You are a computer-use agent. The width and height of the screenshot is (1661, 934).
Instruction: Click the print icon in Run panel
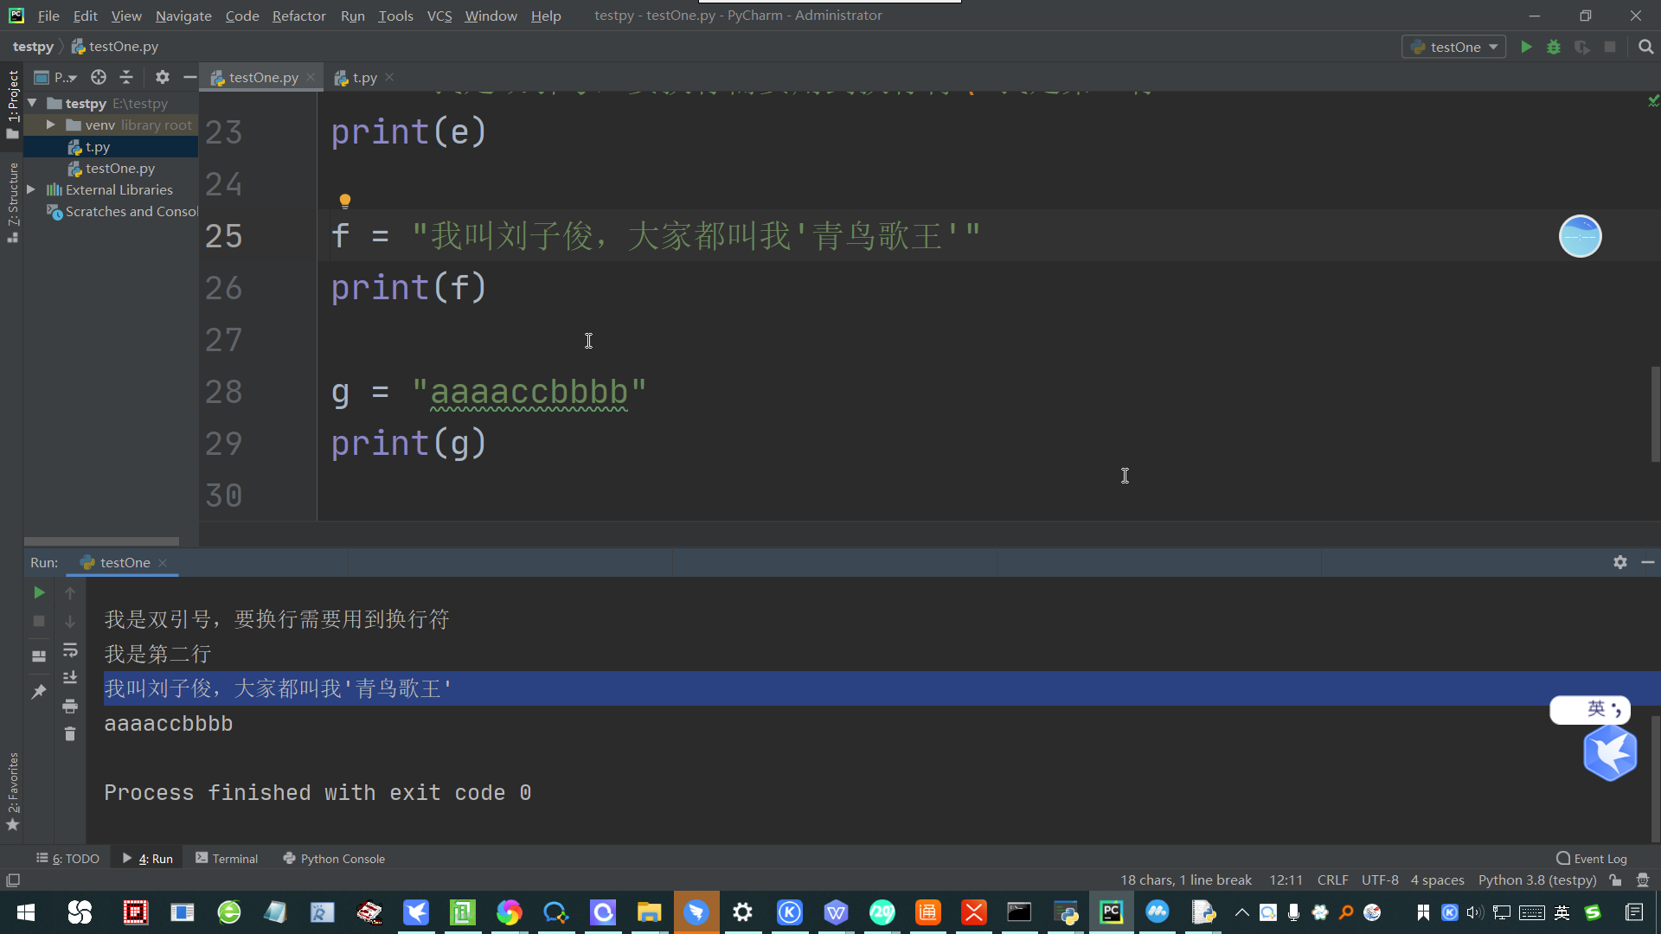(70, 706)
